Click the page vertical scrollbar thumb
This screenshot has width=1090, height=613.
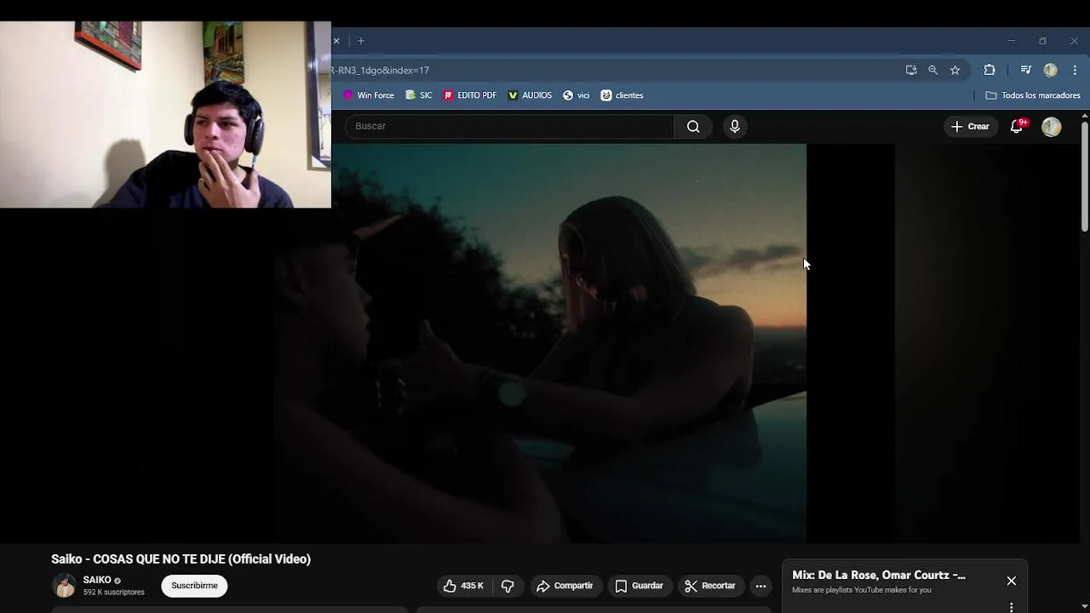coord(1084,176)
